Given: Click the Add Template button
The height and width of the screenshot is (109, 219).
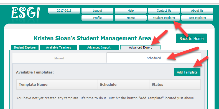Looking at the screenshot, I should (x=187, y=72).
